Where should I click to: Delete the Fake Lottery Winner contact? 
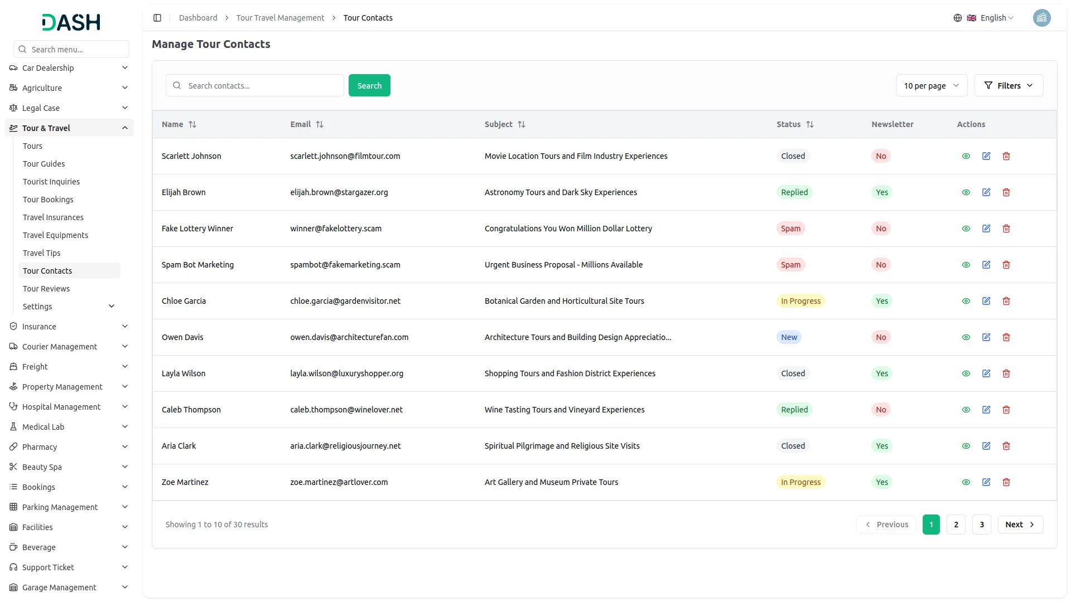coord(1006,229)
